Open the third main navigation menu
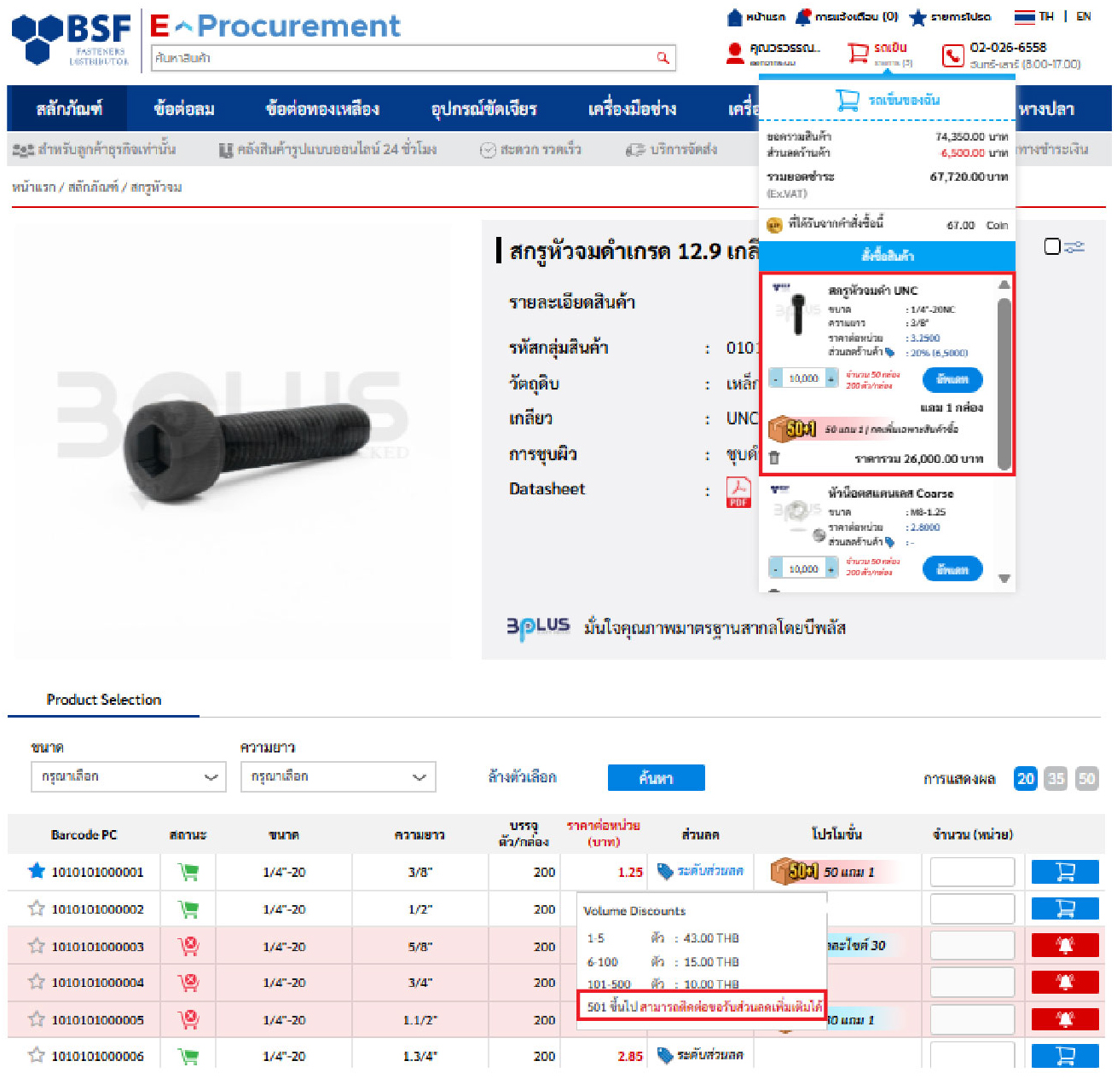Screen dimensions: 1117x1090 point(322,109)
